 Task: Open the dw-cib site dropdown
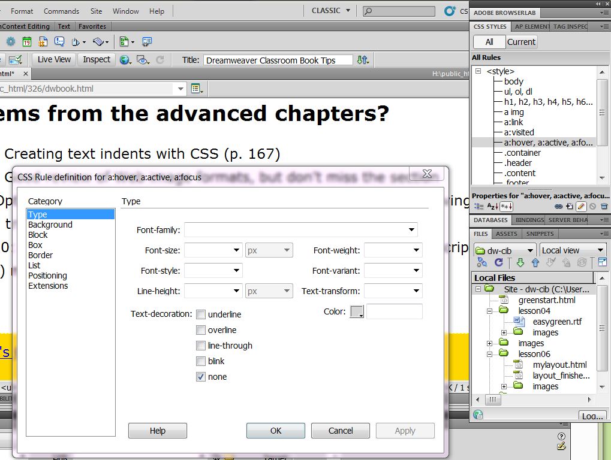click(x=505, y=250)
